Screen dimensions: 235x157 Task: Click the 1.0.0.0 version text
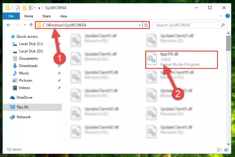click(165, 59)
